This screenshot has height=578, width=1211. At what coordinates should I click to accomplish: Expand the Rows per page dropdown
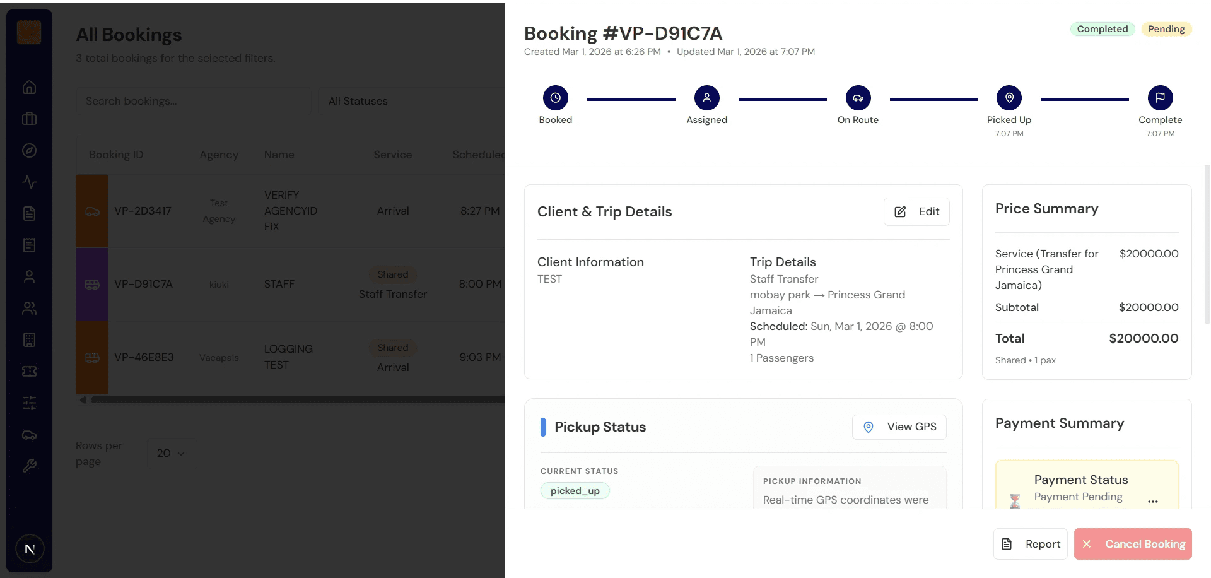(x=171, y=453)
